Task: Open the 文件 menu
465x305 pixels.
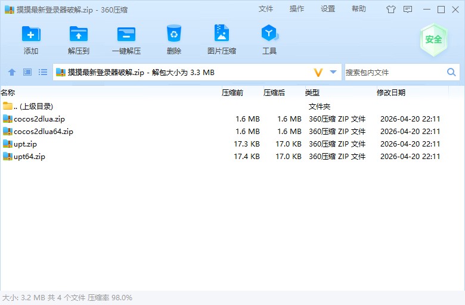Action: click(266, 9)
